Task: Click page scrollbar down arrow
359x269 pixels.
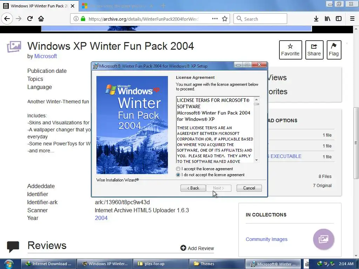Action: (x=356, y=256)
